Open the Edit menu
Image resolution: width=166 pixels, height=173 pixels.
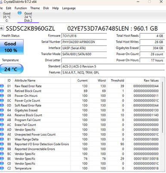point(9,8)
